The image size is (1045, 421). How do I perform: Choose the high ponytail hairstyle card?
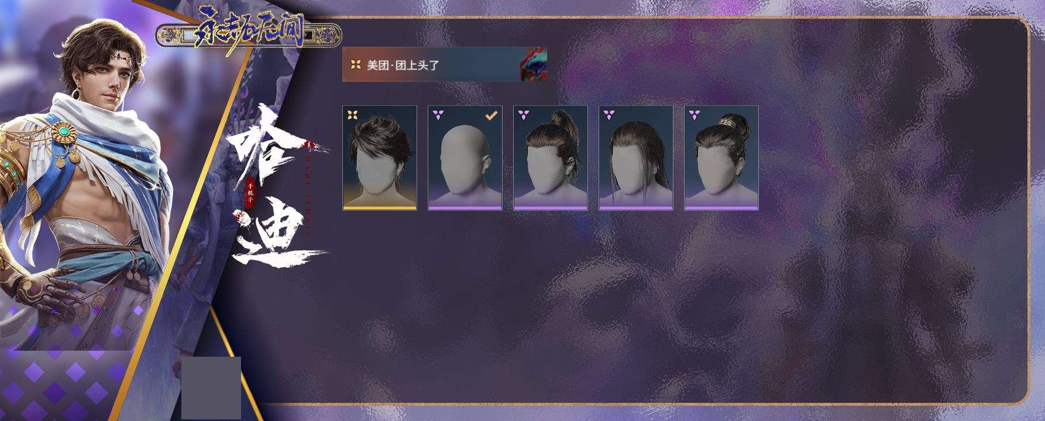[x=551, y=158]
